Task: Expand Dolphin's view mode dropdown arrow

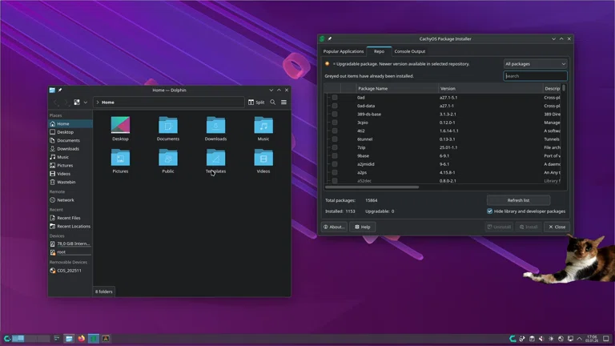Action: (x=85, y=103)
